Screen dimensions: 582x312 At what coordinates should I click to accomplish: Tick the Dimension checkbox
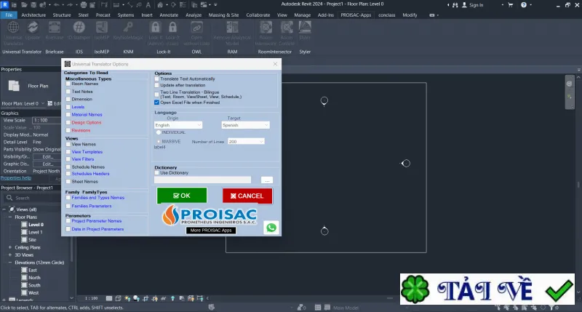[68, 100]
